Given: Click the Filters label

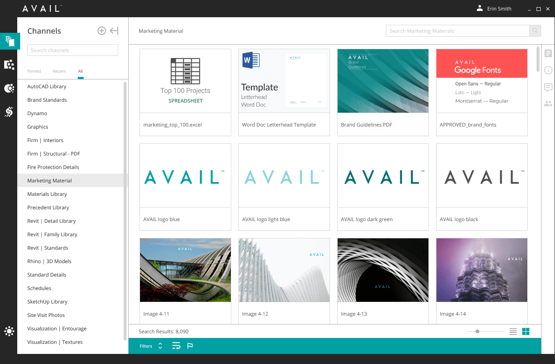Looking at the screenshot, I should (x=146, y=346).
